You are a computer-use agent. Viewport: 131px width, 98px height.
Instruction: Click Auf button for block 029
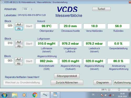click(x=19, y=24)
